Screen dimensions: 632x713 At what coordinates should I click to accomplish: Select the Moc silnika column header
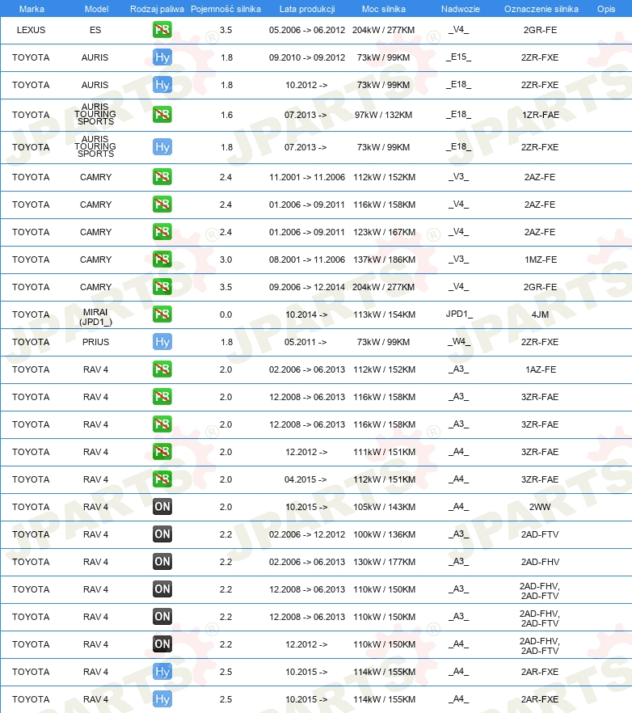(384, 9)
